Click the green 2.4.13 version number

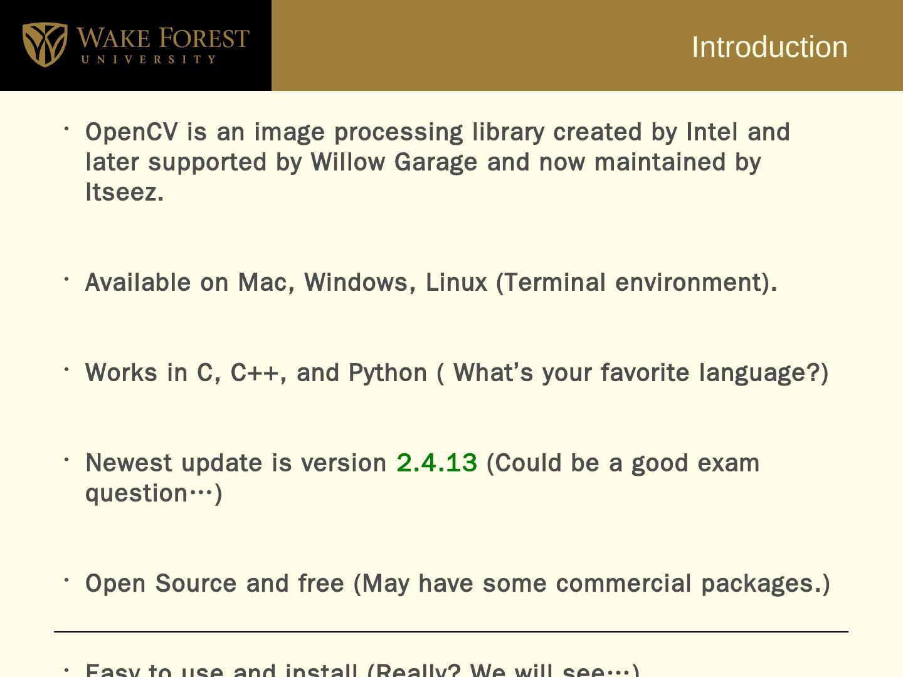[x=436, y=463]
